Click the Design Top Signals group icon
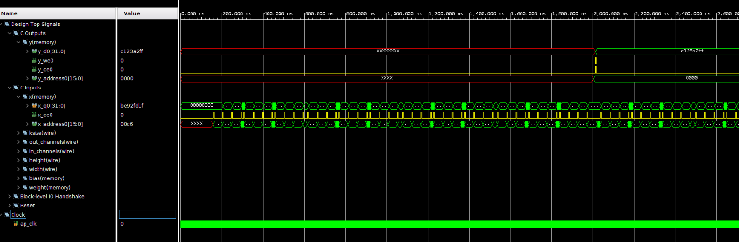 tap(7, 24)
